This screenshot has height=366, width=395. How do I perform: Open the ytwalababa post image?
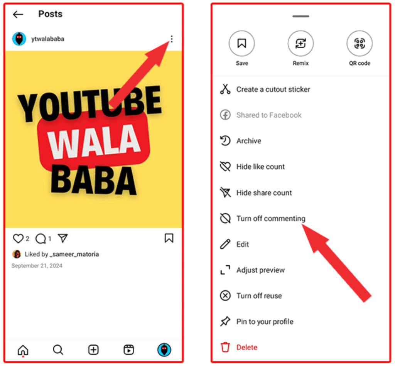(x=93, y=139)
